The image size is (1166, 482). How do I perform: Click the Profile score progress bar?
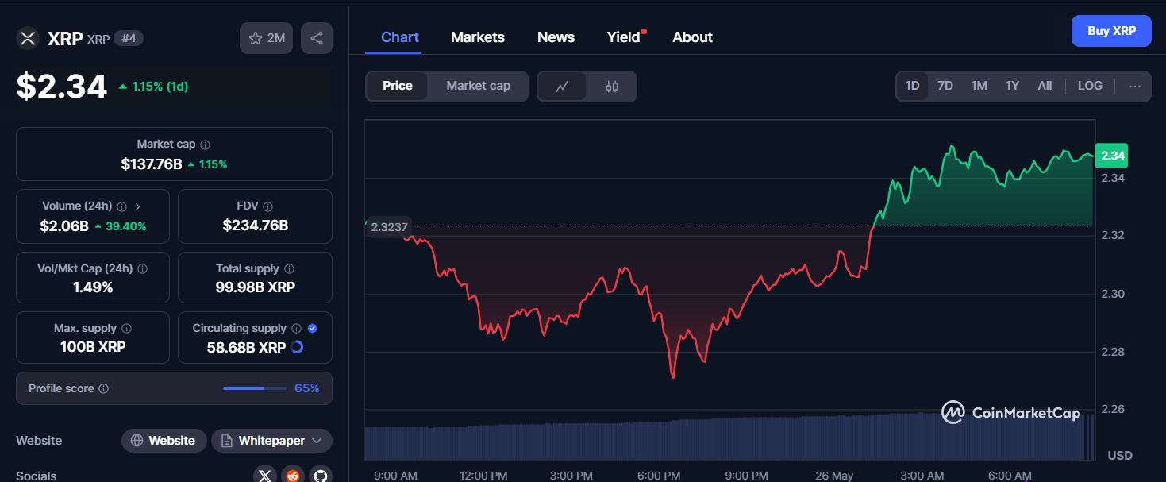[254, 388]
